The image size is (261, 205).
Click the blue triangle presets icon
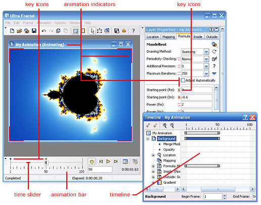(x=214, y=73)
